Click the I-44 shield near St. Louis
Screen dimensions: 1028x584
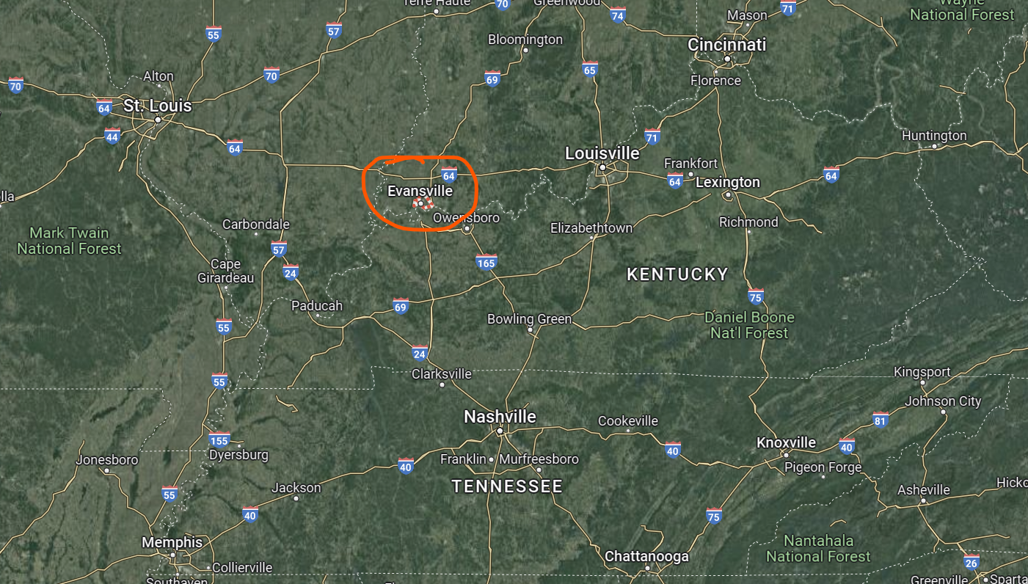tap(112, 136)
